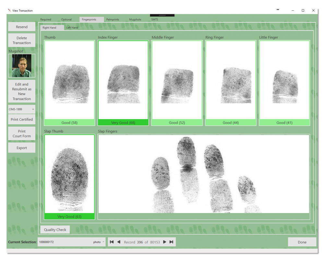Screen dimensions: 332x260
Task: Click the mugshot photo thumbnail
Action: [x=21, y=66]
